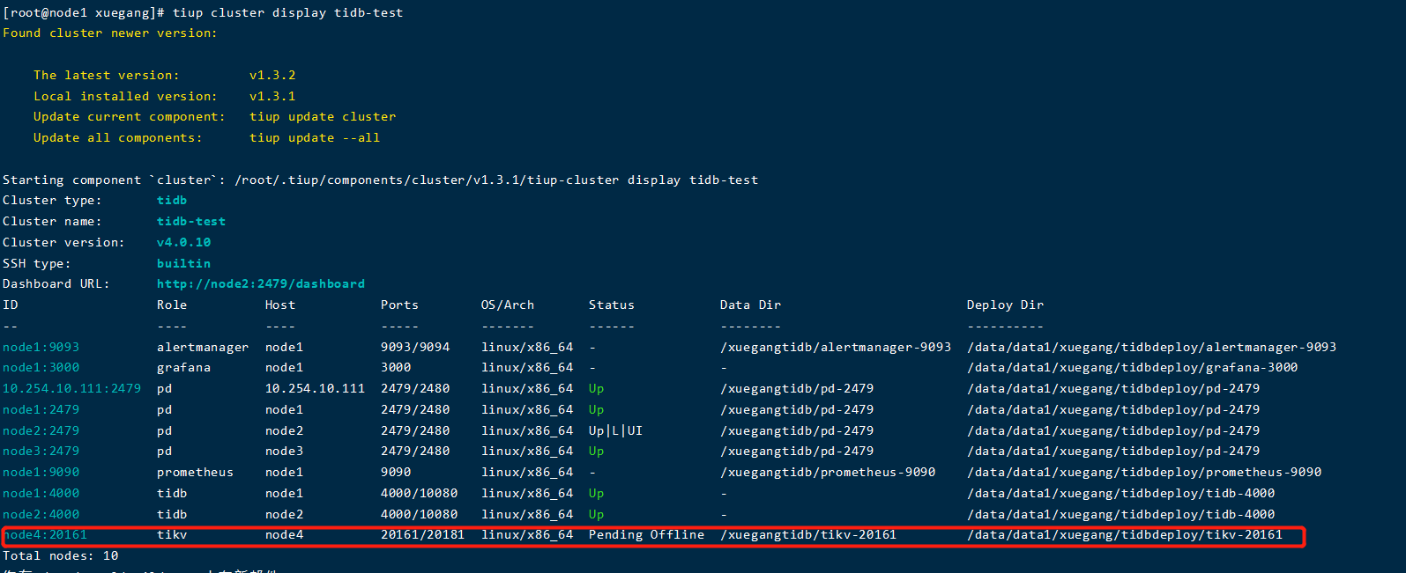Screen dimensions: 1406x573
Task: Click the SSH type value builtin
Action: tap(183, 264)
